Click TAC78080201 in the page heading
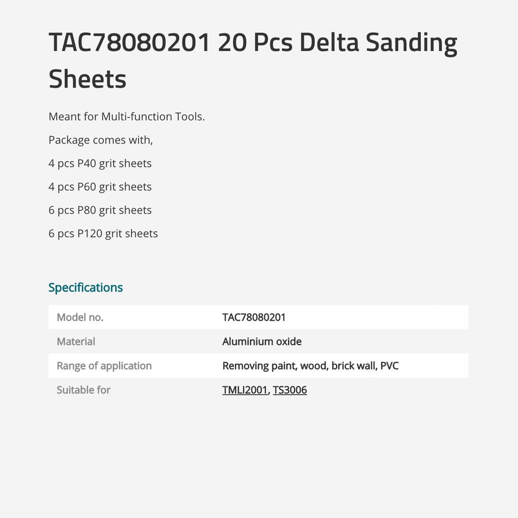The height and width of the screenshot is (518, 518). (129, 42)
